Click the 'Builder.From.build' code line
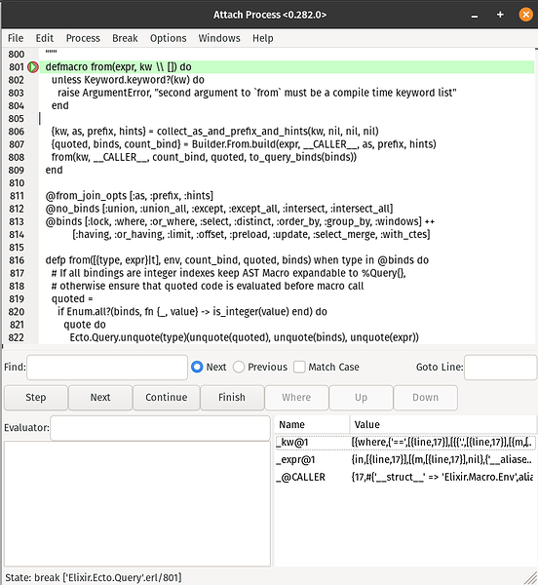Screen dimensions: 538x585 [x=244, y=144]
